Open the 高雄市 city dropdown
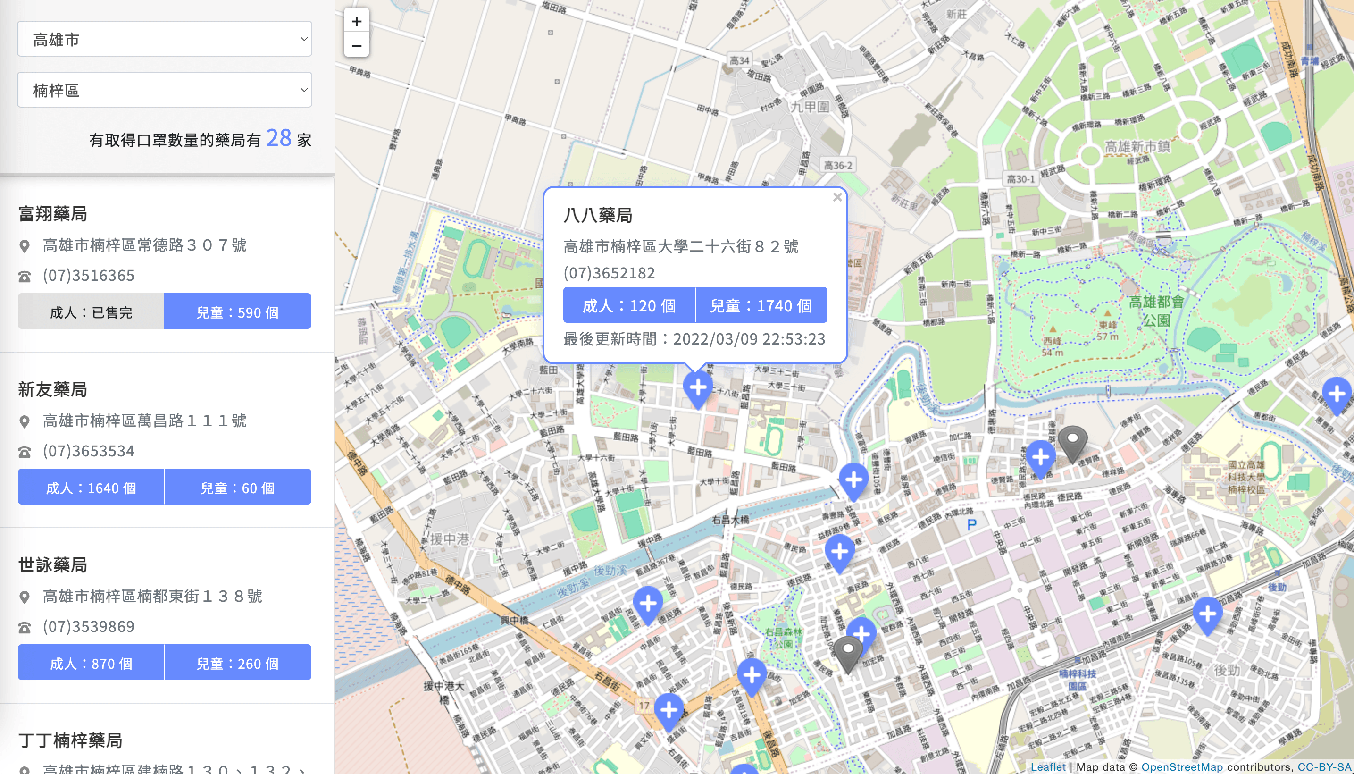 (165, 39)
